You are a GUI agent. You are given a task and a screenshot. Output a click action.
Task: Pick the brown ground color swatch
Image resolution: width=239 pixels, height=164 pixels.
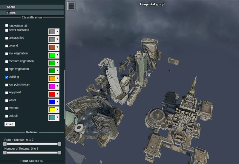coord(52,47)
